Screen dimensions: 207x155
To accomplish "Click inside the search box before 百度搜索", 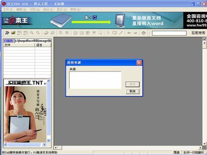I will click(169, 33).
